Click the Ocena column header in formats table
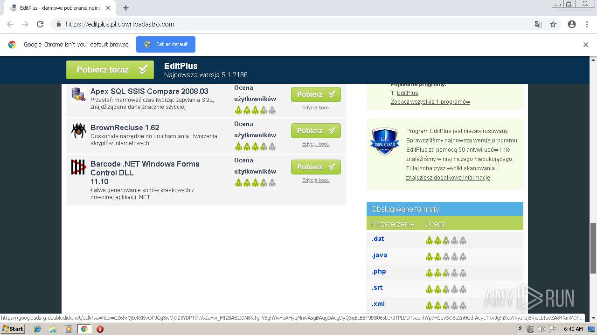 [x=435, y=224]
